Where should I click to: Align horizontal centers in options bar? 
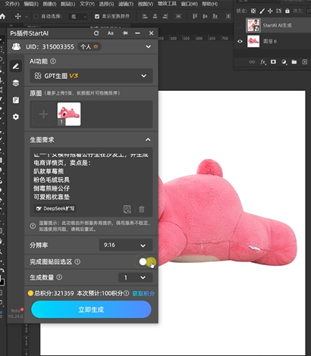tap(155, 17)
